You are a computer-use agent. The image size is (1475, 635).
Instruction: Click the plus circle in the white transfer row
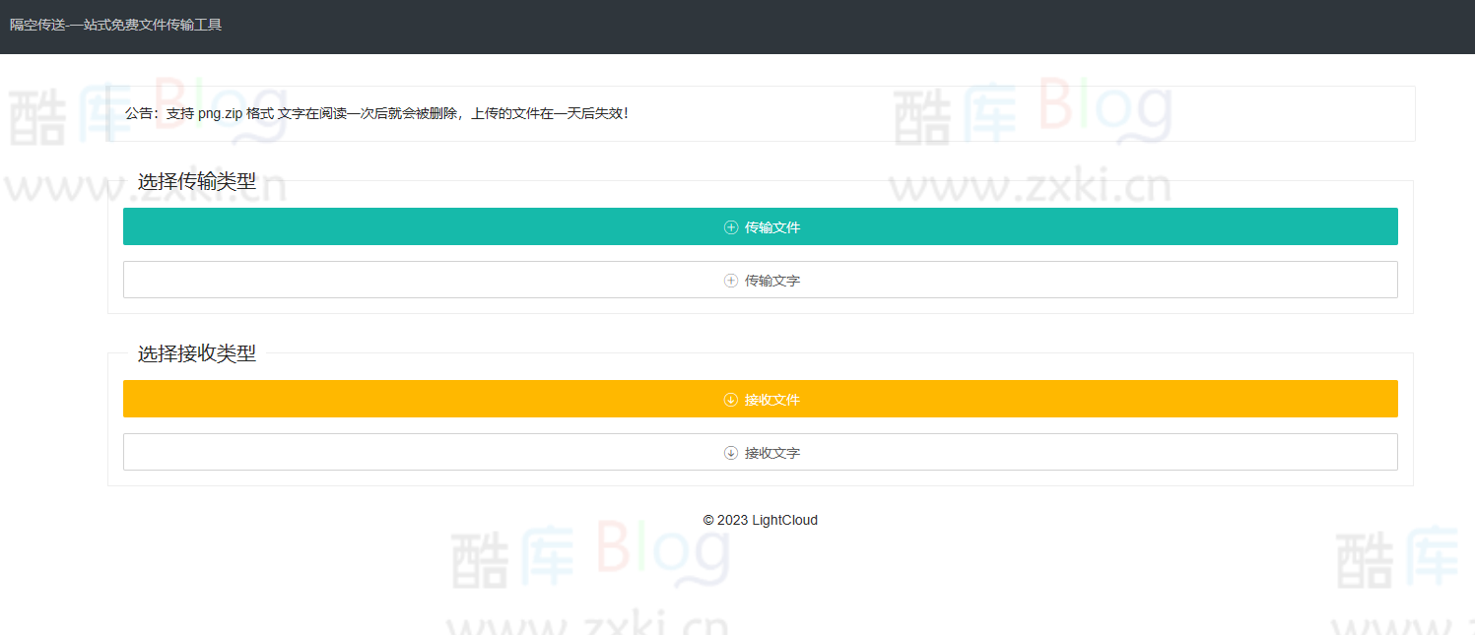click(x=730, y=280)
